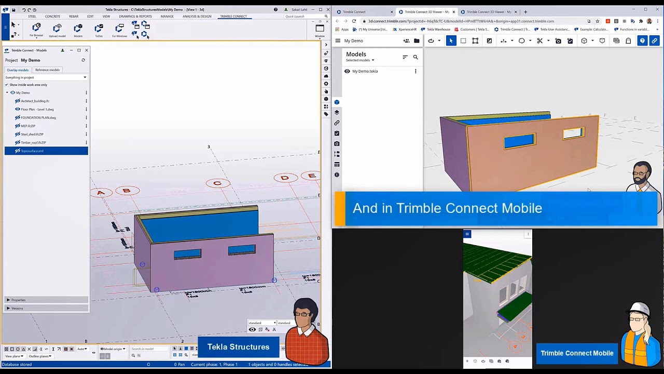664x374 pixels.
Task: Click the Save icon in Tekla title bar
Action: click(x=13, y=9)
